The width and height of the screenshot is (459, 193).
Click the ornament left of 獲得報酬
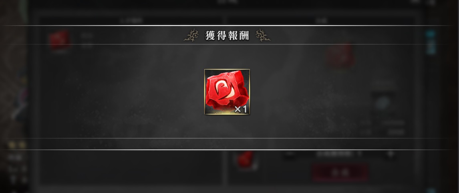[191, 35]
